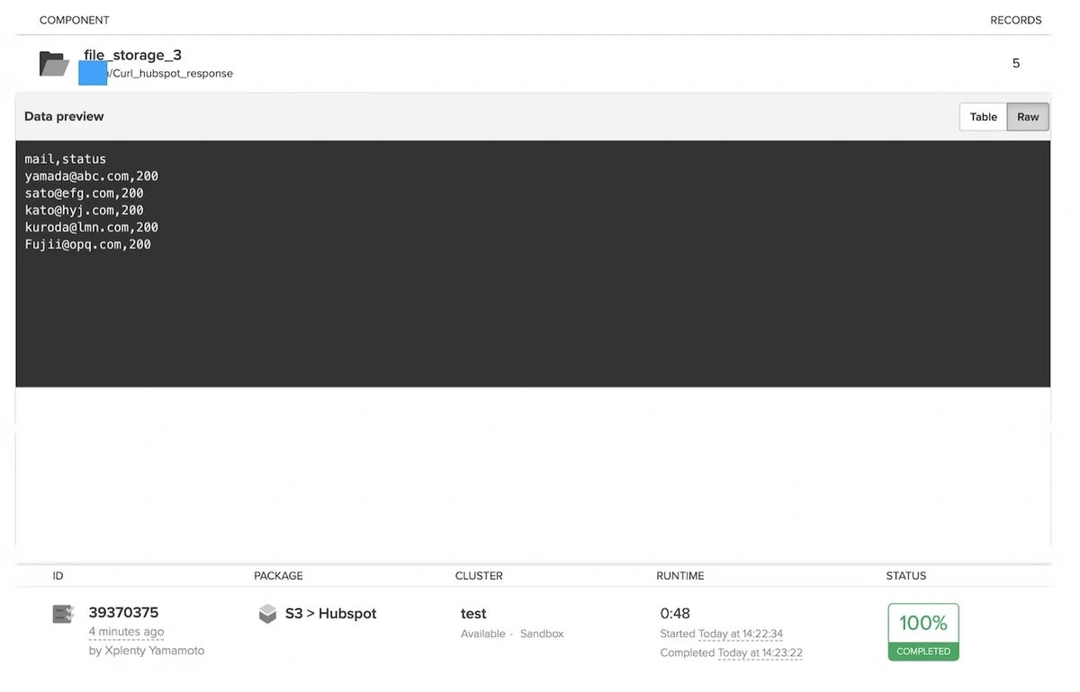Screen dimensions: 1080x692
Task: Click the Data preview heading
Action: point(64,116)
